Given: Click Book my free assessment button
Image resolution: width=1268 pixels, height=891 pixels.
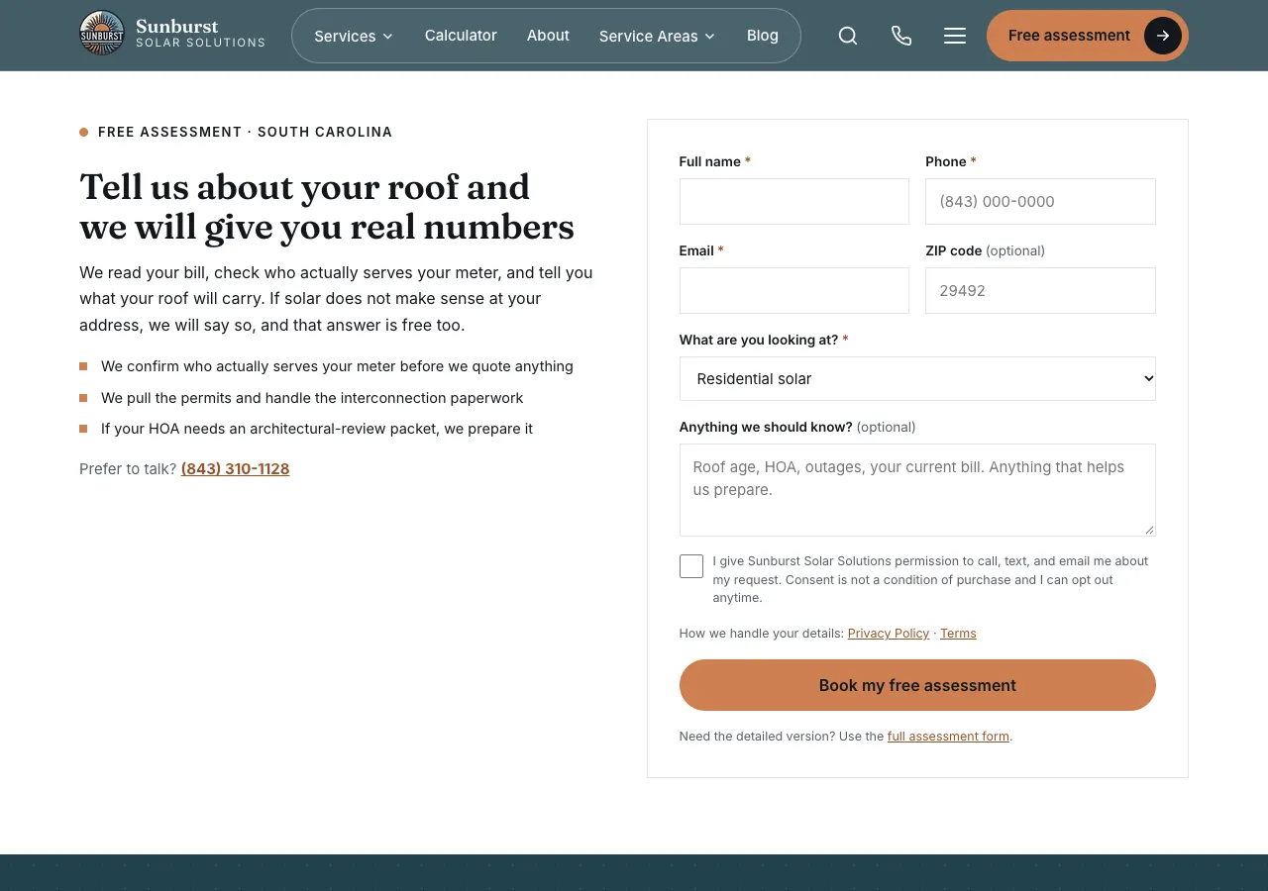Looking at the screenshot, I should (917, 685).
